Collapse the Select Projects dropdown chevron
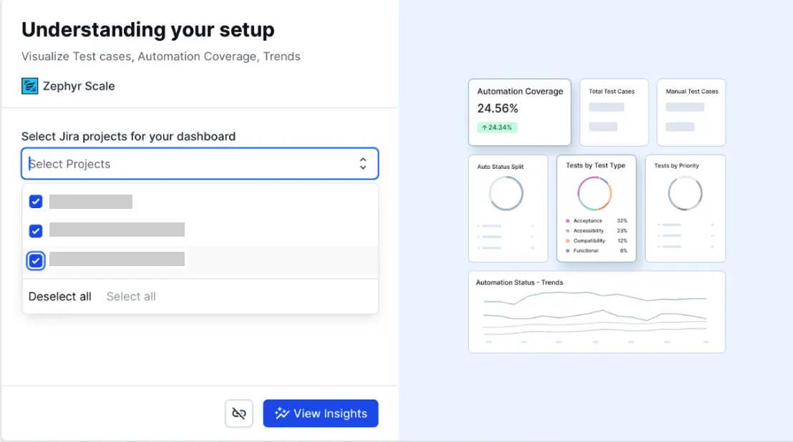The width and height of the screenshot is (793, 442). click(363, 164)
